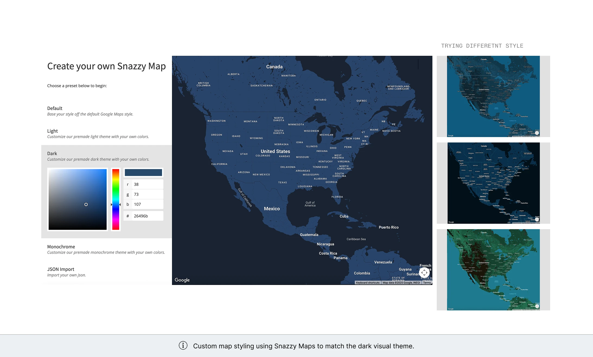Viewport: 593px width, 357px height.
Task: Click the map camera pan control icon
Action: click(x=424, y=272)
